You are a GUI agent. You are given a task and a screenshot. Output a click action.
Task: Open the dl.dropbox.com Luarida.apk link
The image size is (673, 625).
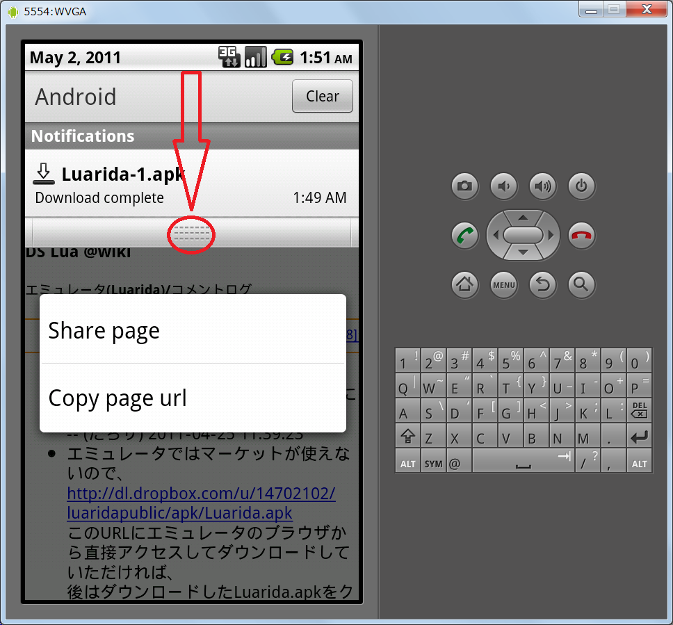202,503
